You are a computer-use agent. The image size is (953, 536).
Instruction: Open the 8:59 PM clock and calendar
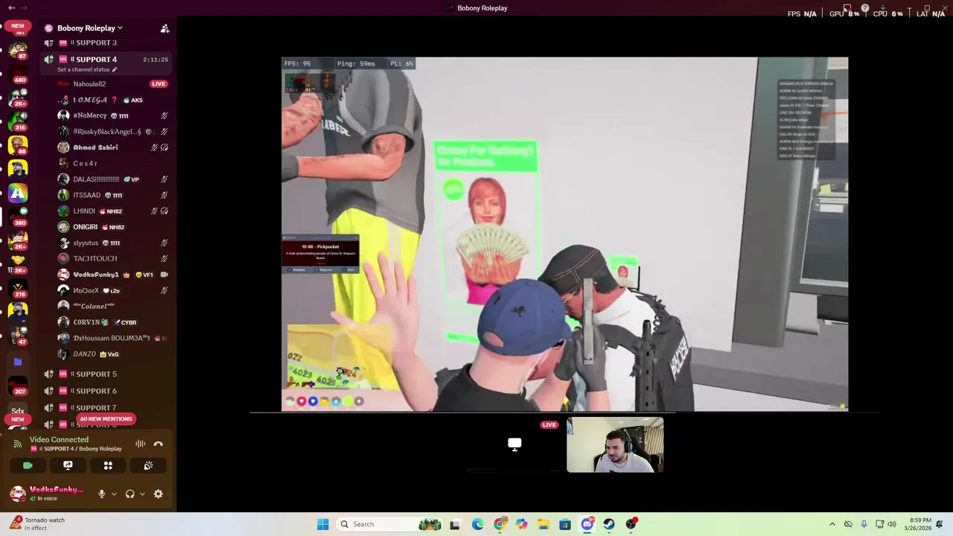tap(919, 524)
